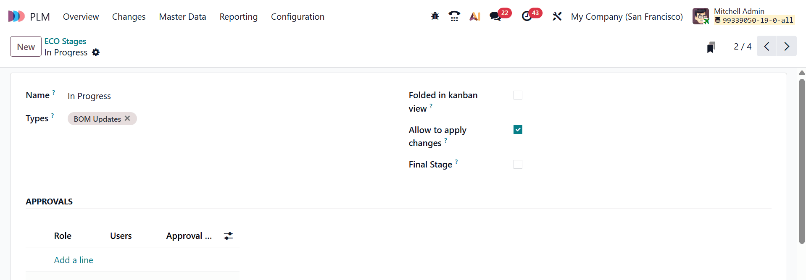Open the Configuration menu

(x=298, y=17)
